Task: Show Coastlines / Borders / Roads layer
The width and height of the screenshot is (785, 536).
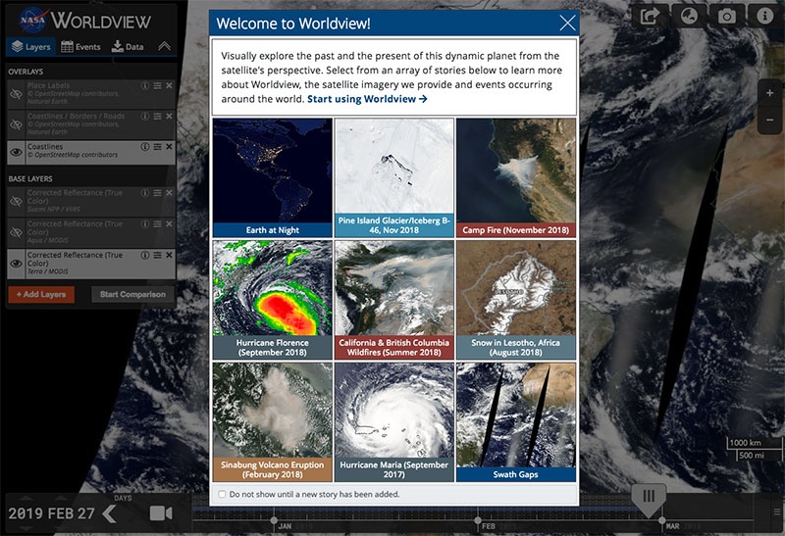Action: click(16, 124)
